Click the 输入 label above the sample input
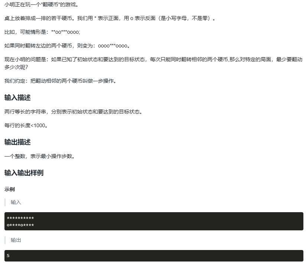The height and width of the screenshot is (263, 306). pyautogui.click(x=16, y=202)
